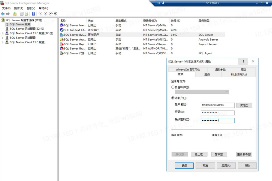272x181 pixels.
Task: Click the SQL Server Rep... service row icon
Action: pos(61,44)
